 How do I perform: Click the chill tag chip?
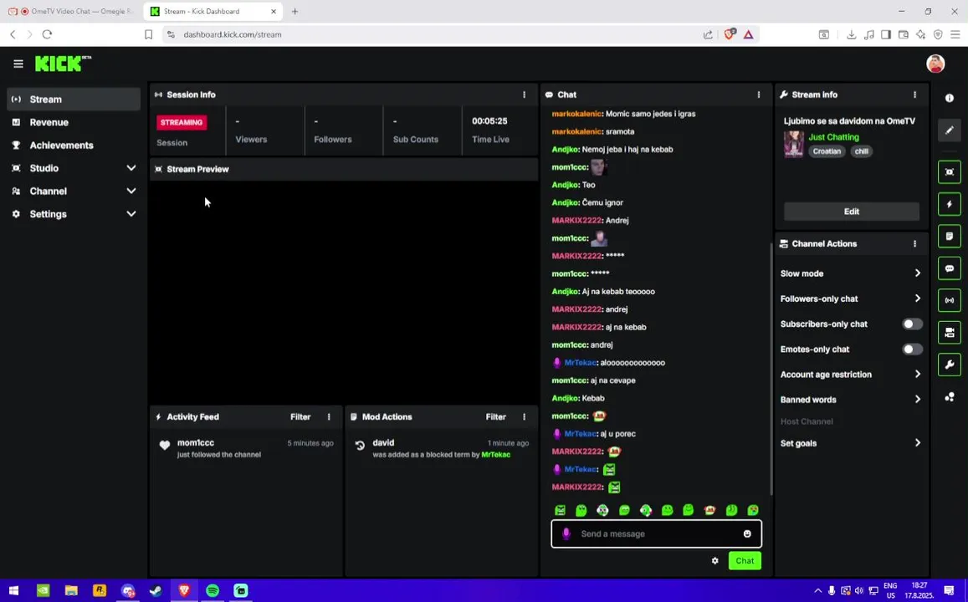pyautogui.click(x=861, y=151)
